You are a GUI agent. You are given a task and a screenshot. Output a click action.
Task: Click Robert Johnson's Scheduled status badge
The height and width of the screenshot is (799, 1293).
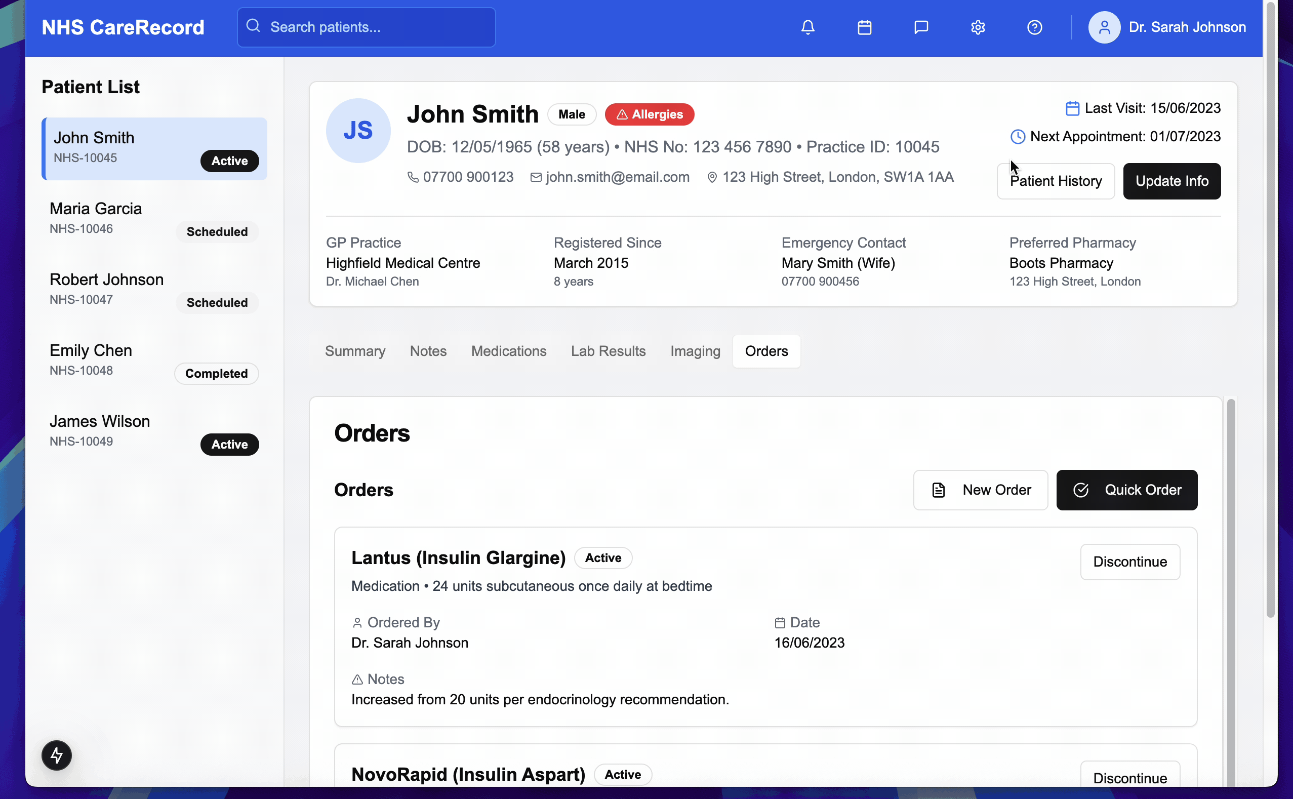click(217, 303)
